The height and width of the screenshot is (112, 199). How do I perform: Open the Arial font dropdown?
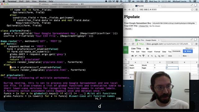pos(174,56)
